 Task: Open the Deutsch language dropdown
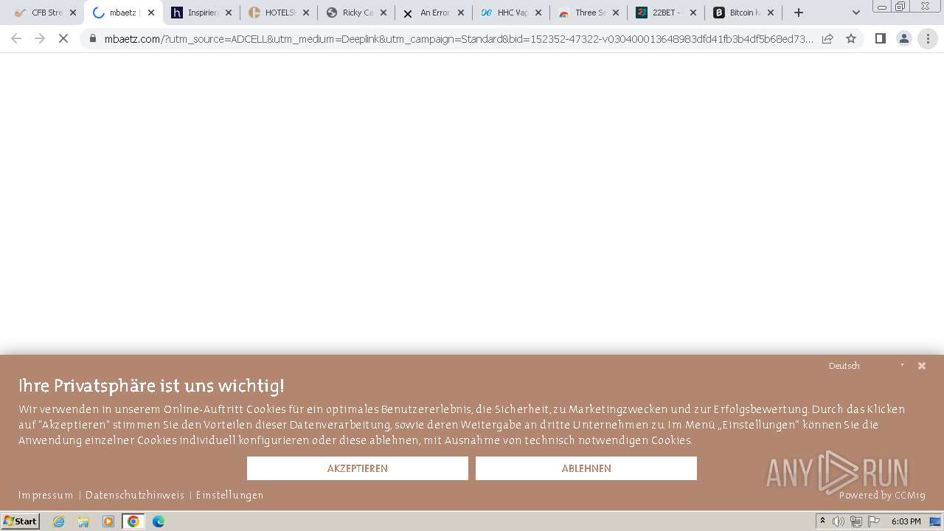point(867,366)
